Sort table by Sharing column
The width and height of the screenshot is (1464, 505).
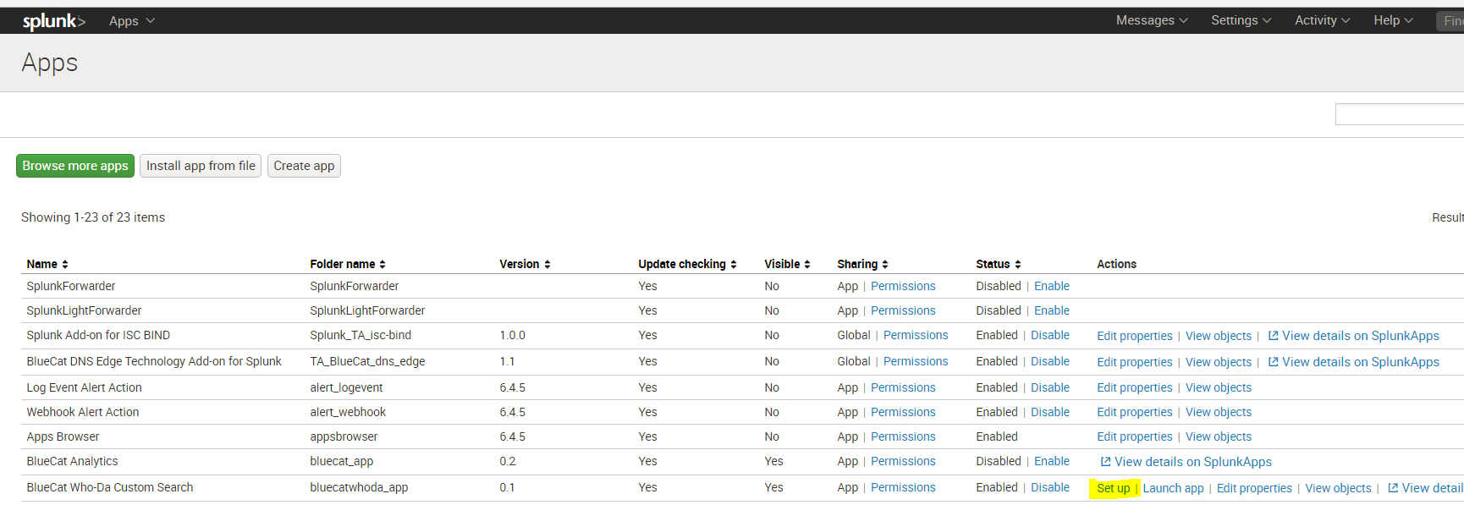click(862, 264)
